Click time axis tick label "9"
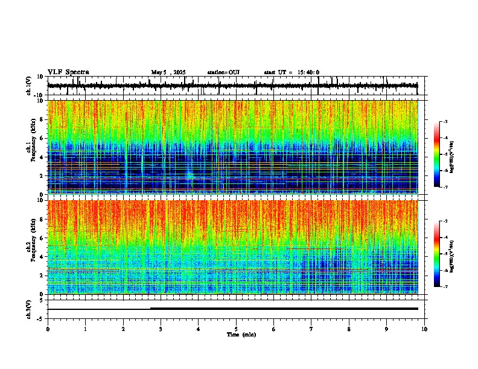 386,329
